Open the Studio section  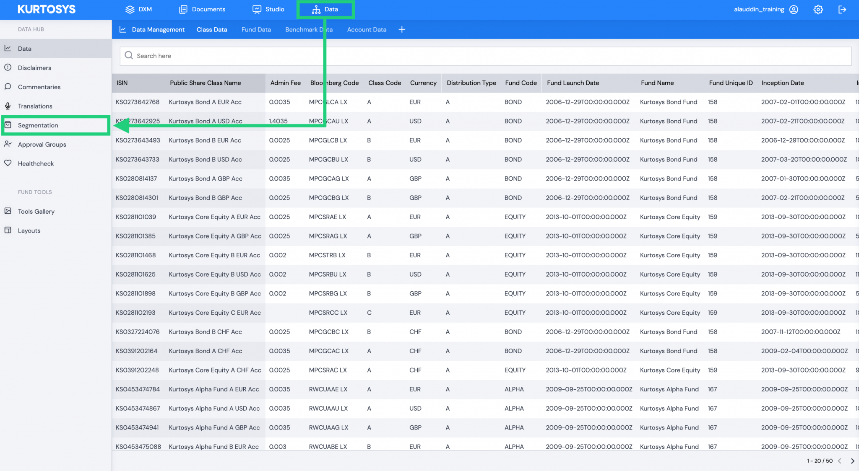click(x=268, y=9)
